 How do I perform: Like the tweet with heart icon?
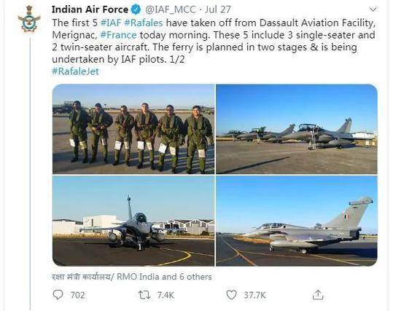231,295
